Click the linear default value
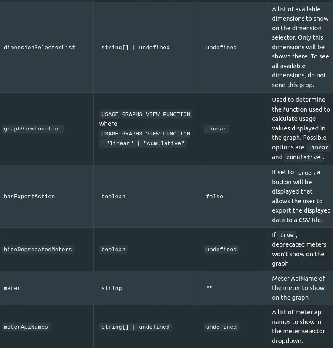333x348 pixels. tap(216, 129)
